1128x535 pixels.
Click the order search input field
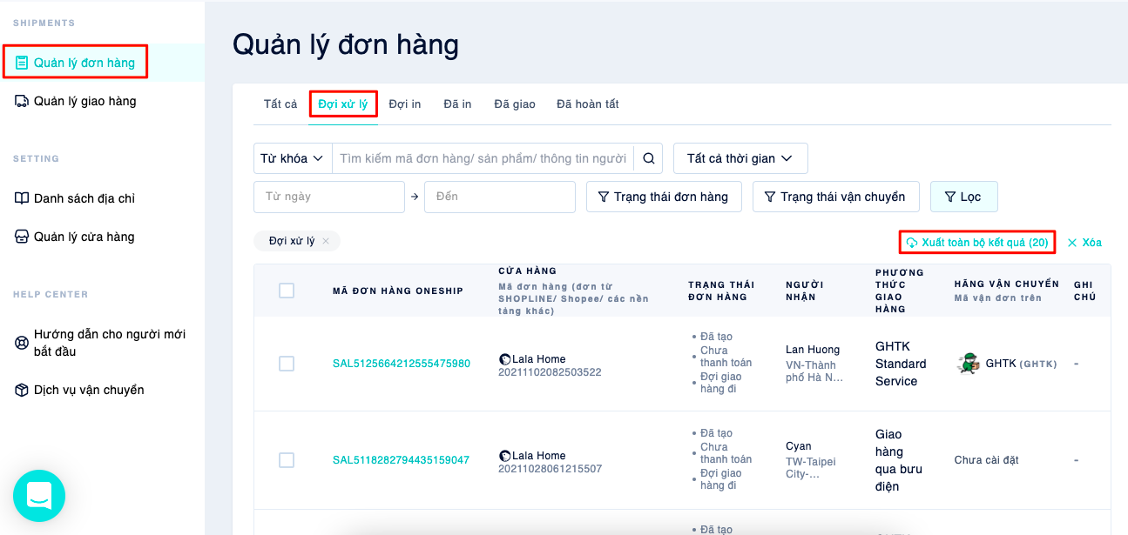[483, 158]
